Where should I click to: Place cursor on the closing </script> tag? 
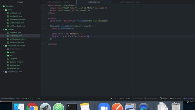[52, 44]
